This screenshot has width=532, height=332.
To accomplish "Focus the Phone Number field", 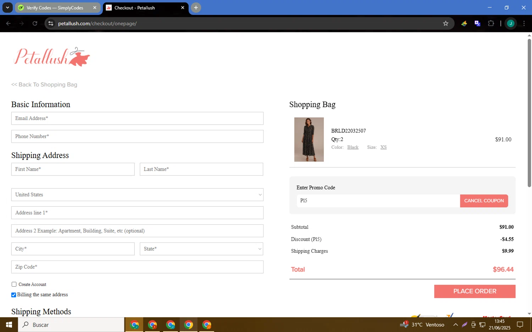I will point(137,136).
